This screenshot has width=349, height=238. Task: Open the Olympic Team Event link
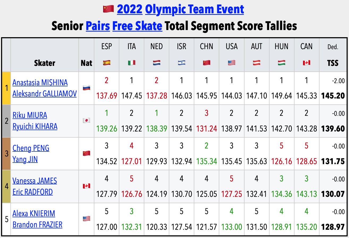point(195,10)
